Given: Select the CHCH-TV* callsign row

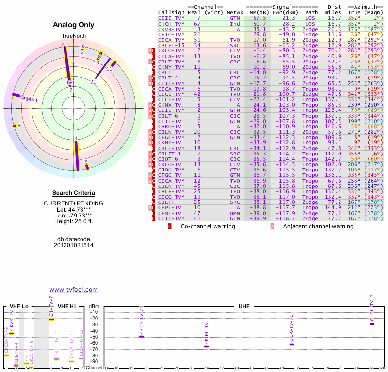Looking at the screenshot, I should [x=171, y=23].
